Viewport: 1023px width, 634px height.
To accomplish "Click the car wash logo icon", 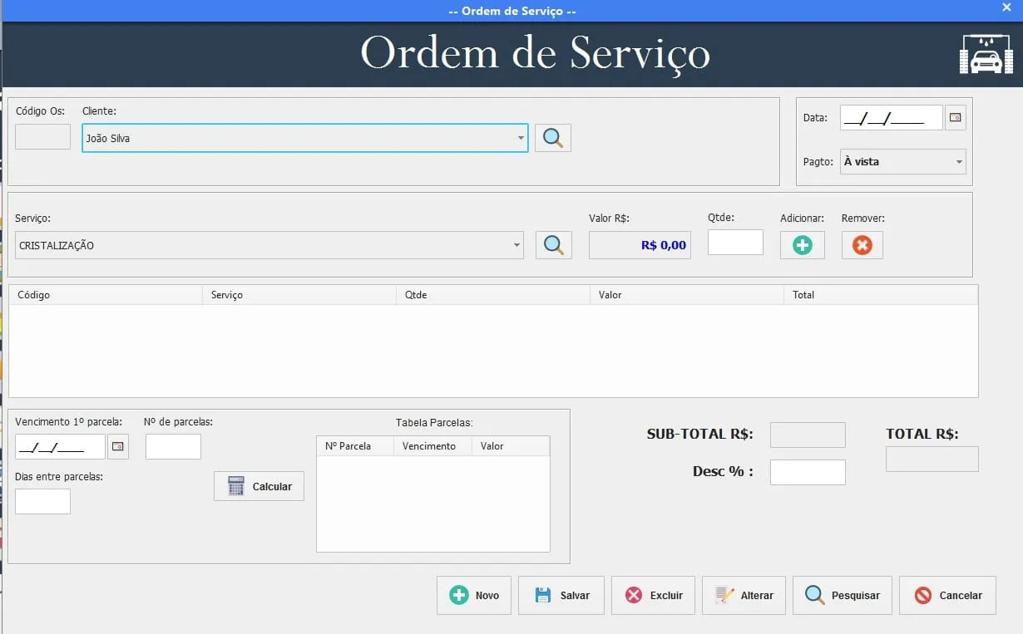I will (x=986, y=55).
